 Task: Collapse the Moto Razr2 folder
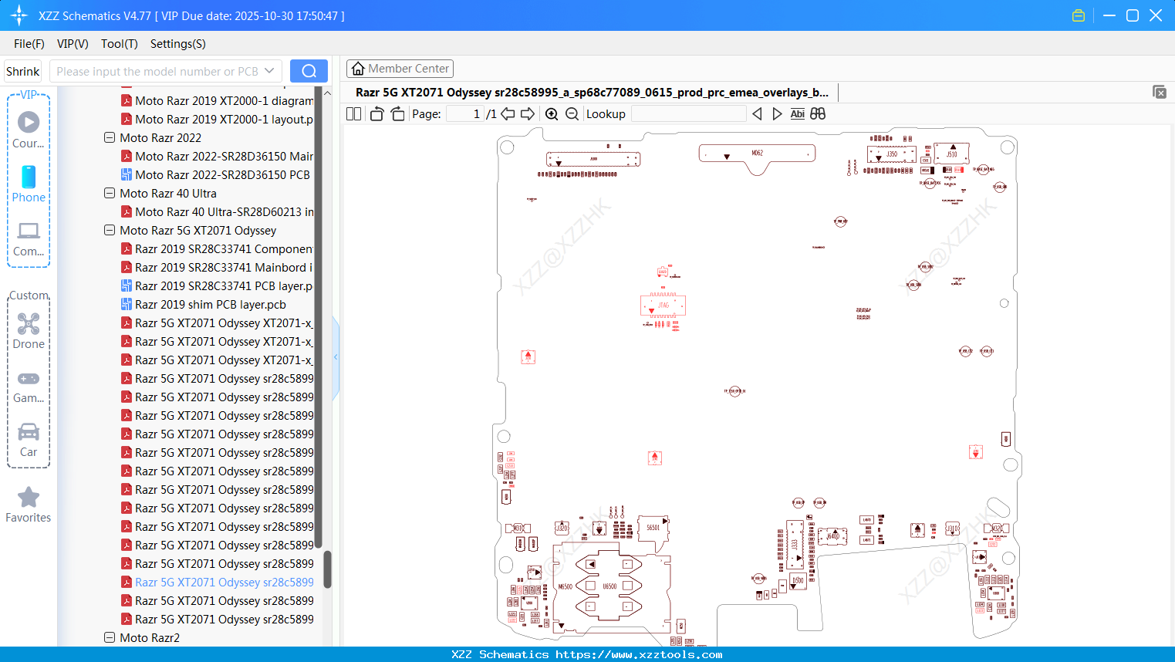[x=110, y=638]
